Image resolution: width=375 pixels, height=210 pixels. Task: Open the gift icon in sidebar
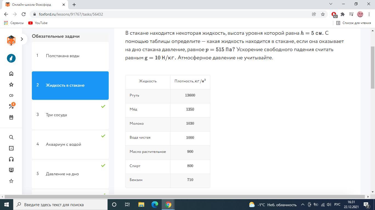[x=11, y=117]
